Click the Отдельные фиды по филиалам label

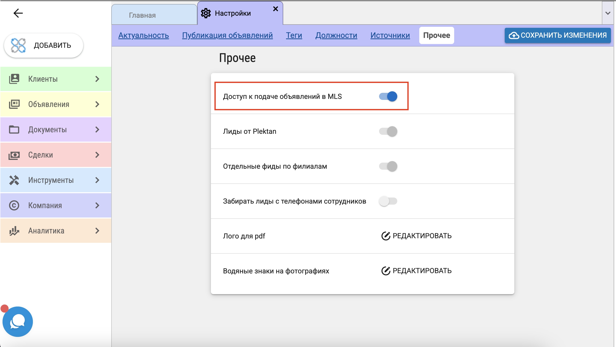tap(275, 166)
